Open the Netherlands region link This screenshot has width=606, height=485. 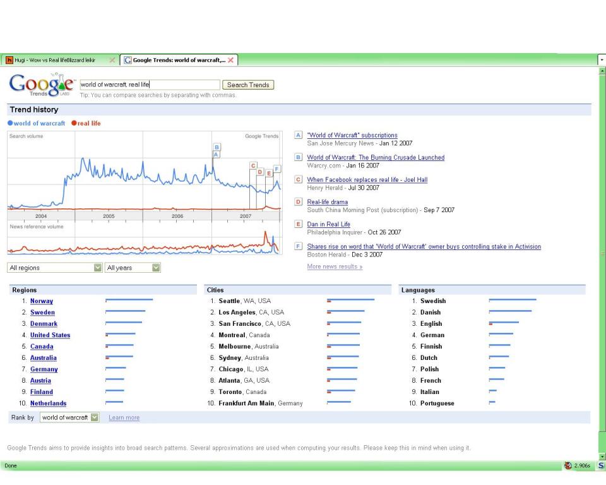[x=49, y=403]
